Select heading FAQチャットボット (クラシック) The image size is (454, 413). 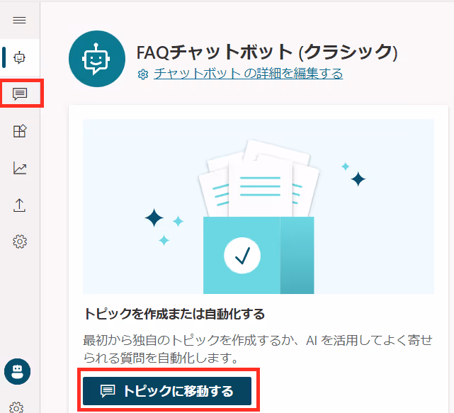[x=267, y=52]
